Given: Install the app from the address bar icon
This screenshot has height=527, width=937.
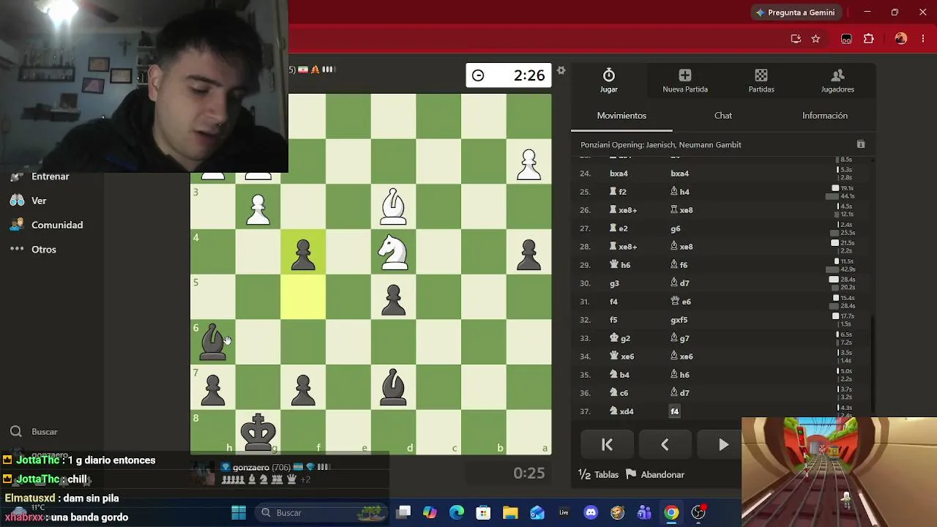Looking at the screenshot, I should [796, 39].
